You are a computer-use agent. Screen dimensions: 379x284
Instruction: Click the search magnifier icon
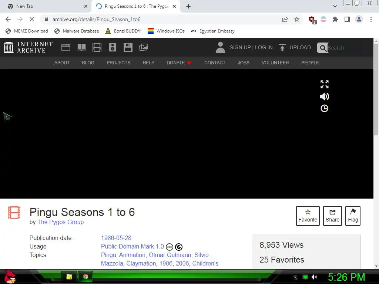click(x=322, y=48)
